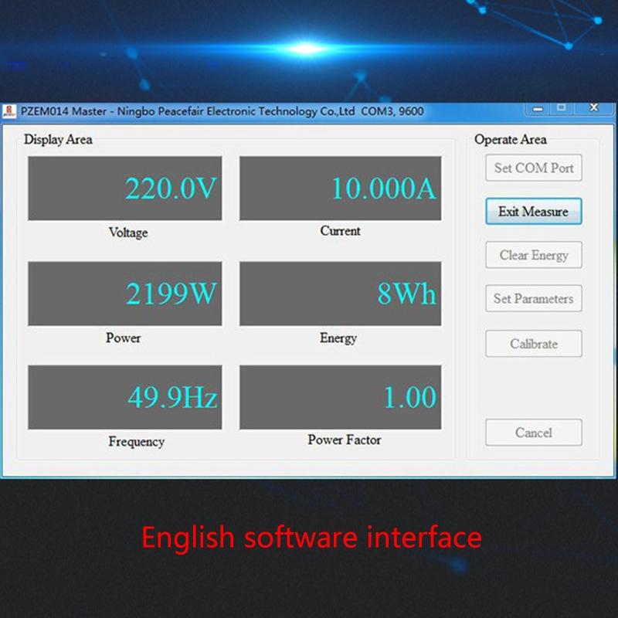Select the 49.9Hz frequency readout
The height and width of the screenshot is (618, 618).
pos(125,398)
